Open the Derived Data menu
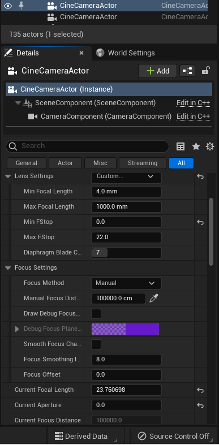The height and width of the screenshot is (445, 219). click(85, 436)
